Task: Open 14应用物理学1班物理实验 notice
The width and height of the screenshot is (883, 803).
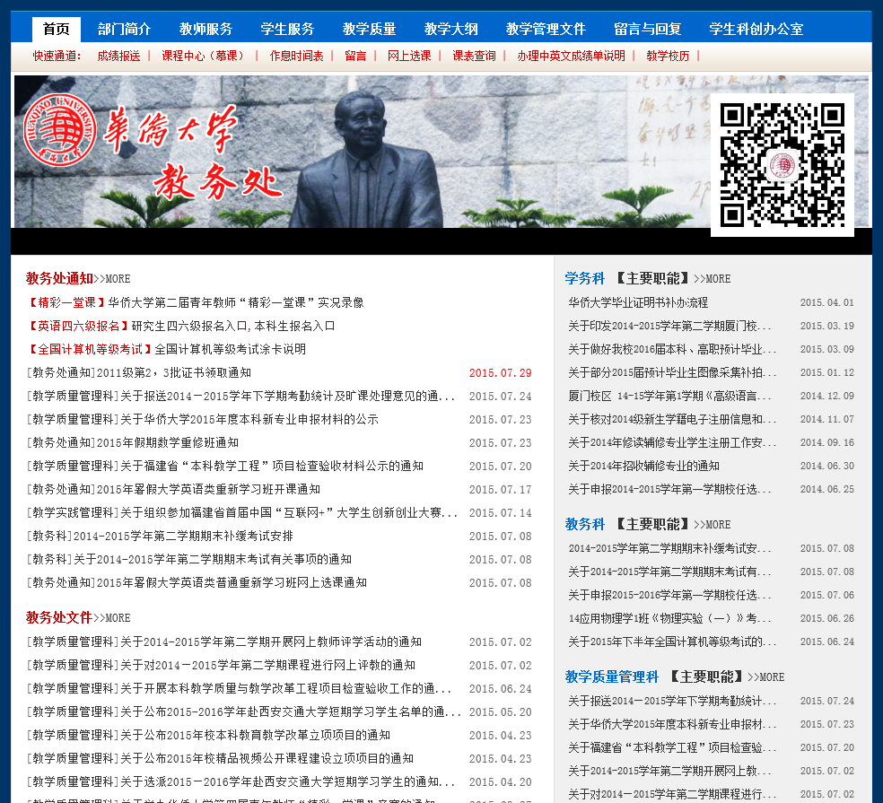Action: [669, 619]
